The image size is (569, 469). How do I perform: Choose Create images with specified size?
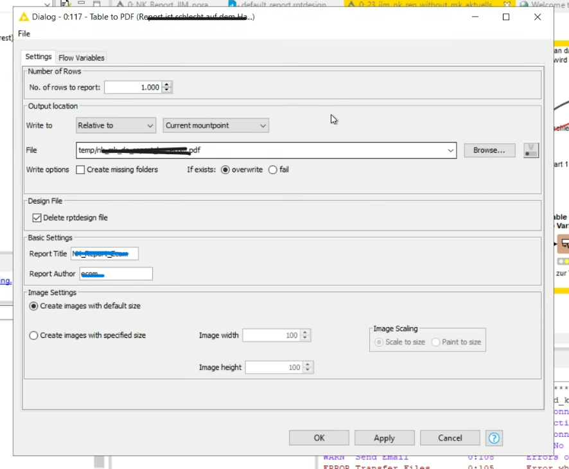(33, 335)
